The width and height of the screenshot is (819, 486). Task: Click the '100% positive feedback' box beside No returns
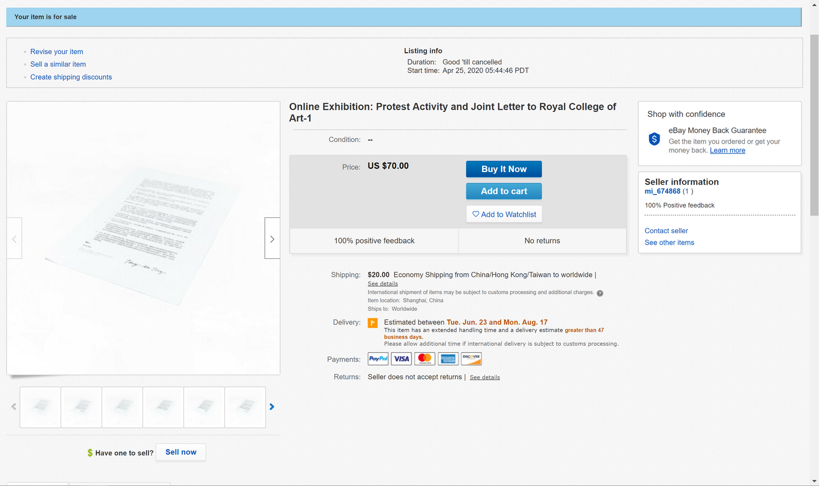[x=374, y=241]
